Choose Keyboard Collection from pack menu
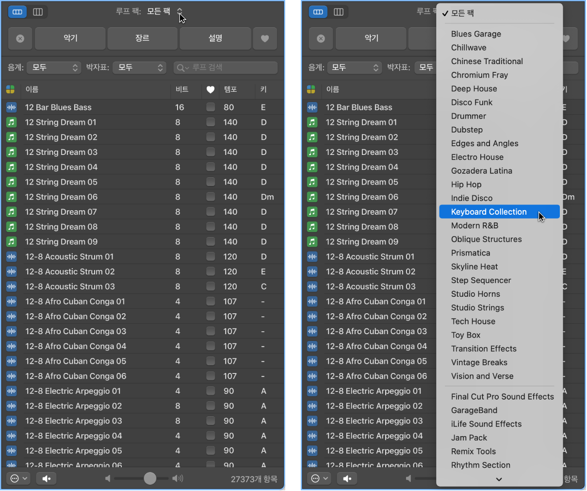 pyautogui.click(x=499, y=212)
